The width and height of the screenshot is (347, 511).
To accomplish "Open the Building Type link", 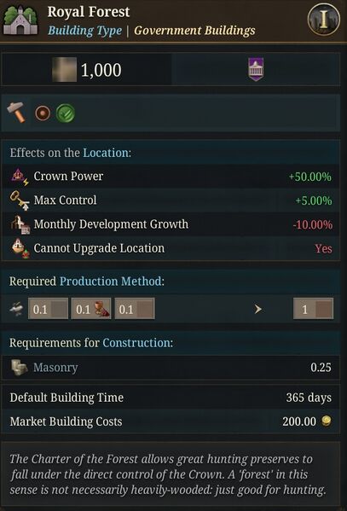I will (84, 31).
